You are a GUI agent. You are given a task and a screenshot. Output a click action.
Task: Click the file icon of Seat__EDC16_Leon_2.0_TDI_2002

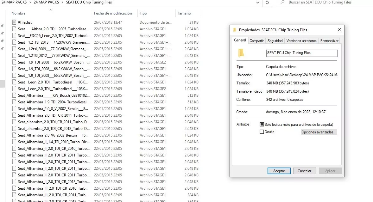pyautogui.click(x=14, y=36)
